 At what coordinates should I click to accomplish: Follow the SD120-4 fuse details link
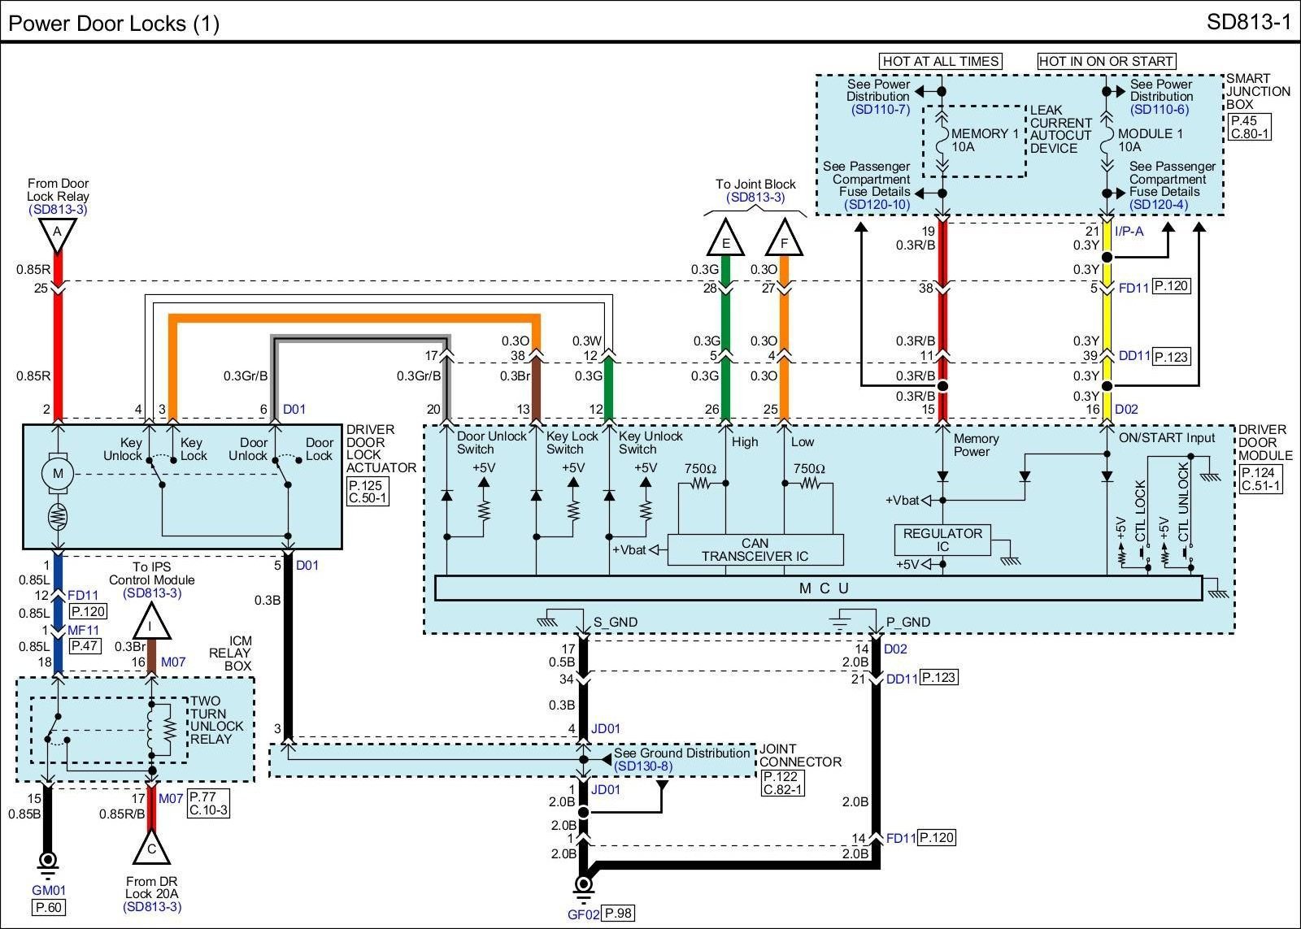click(1159, 205)
